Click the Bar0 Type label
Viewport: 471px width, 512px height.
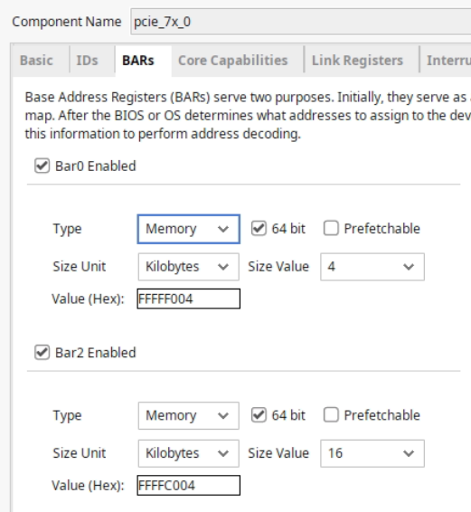coord(67,229)
